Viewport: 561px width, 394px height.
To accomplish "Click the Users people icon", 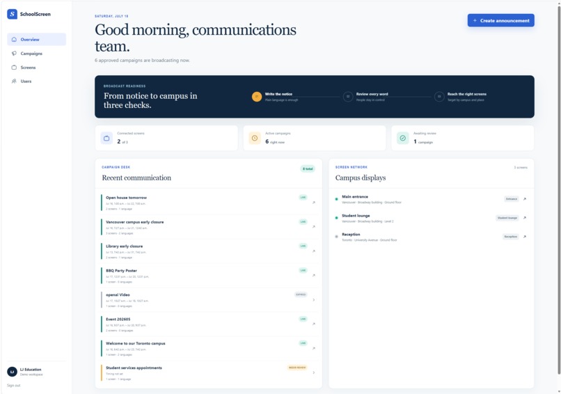I will (14, 81).
